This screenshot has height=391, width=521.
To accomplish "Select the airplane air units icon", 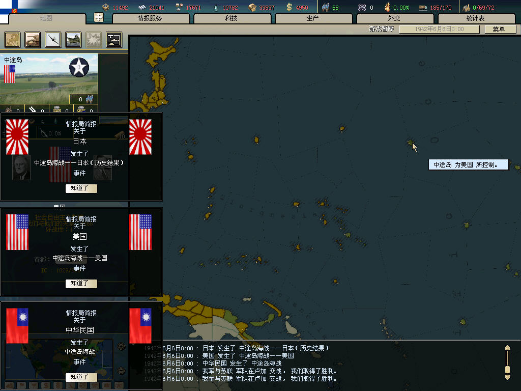I will (x=53, y=40).
